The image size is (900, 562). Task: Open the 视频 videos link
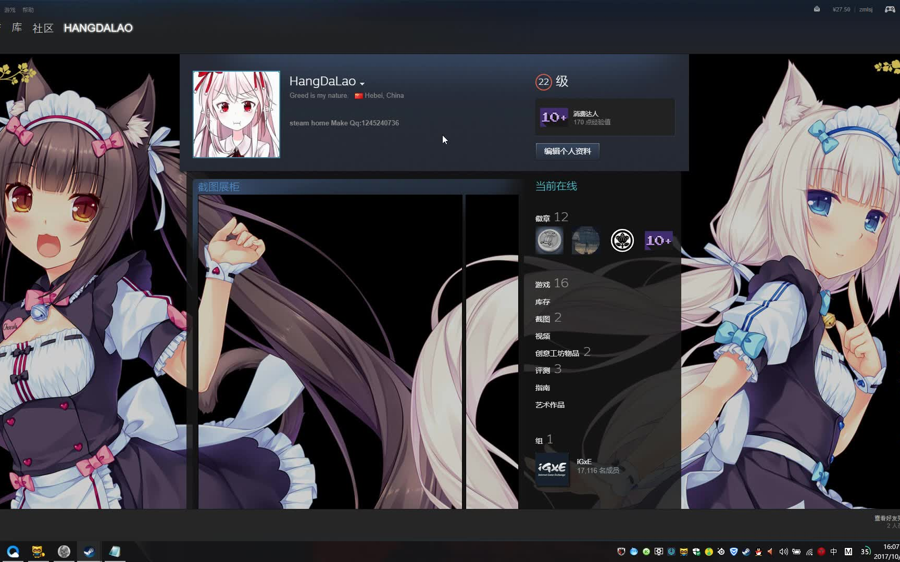(x=542, y=336)
